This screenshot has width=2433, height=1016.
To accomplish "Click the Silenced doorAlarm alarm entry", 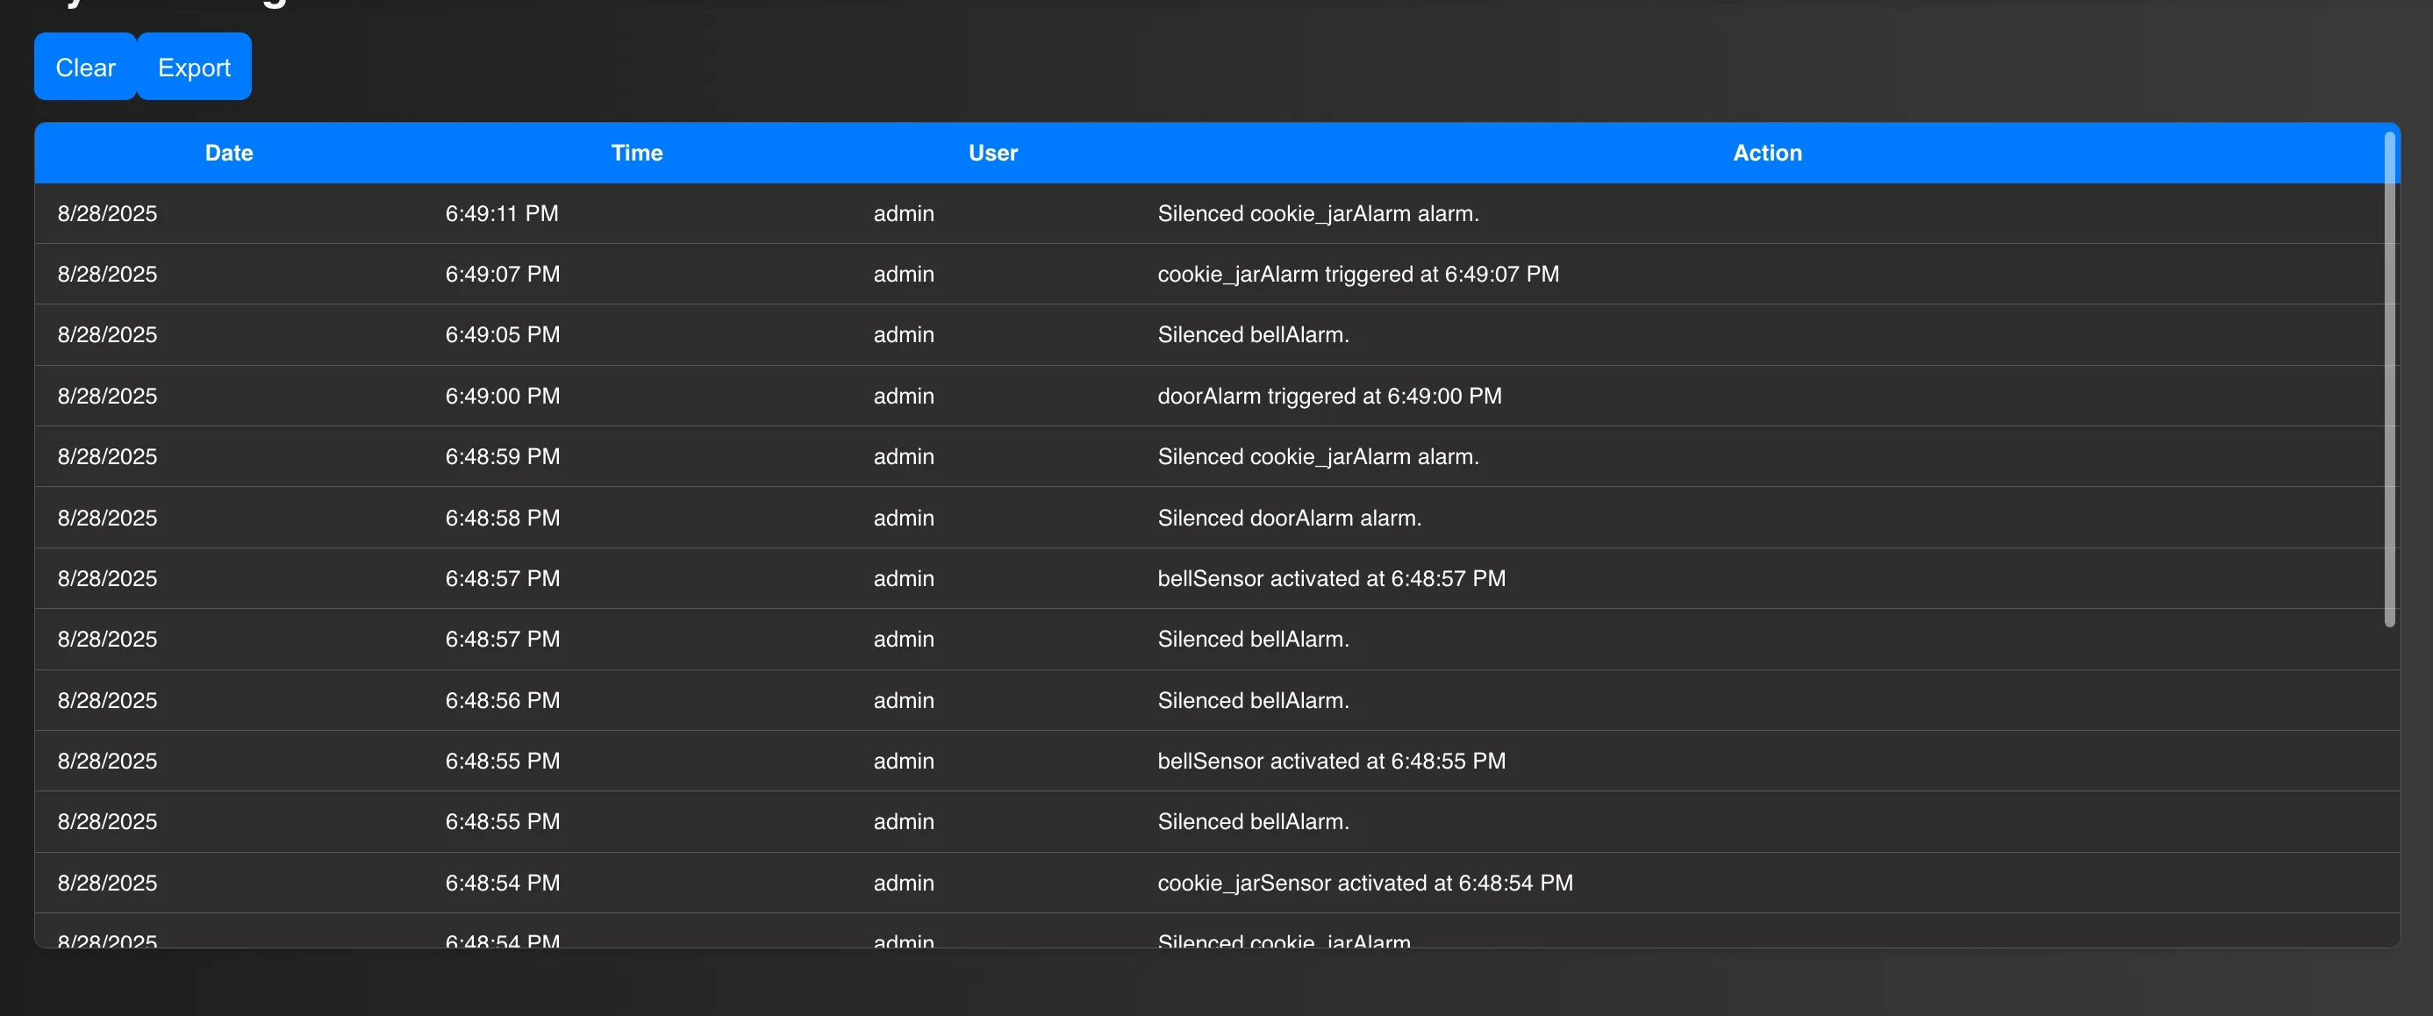I will [x=1288, y=518].
